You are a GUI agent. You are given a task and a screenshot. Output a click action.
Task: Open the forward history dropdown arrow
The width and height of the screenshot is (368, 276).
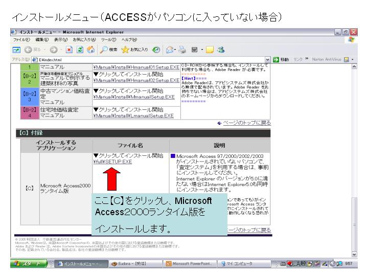pos(61,50)
